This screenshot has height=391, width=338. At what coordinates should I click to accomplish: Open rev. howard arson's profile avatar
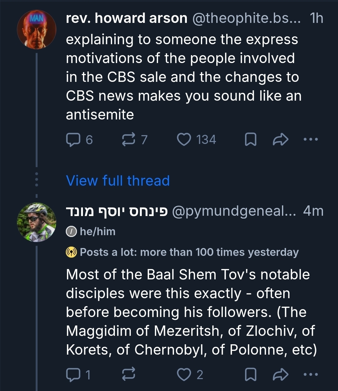(x=37, y=29)
